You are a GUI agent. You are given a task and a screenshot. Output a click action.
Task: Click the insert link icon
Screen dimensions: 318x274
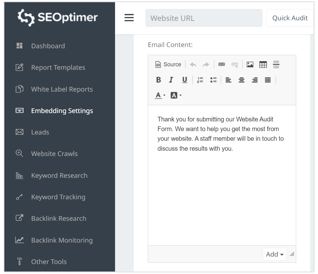(x=222, y=64)
